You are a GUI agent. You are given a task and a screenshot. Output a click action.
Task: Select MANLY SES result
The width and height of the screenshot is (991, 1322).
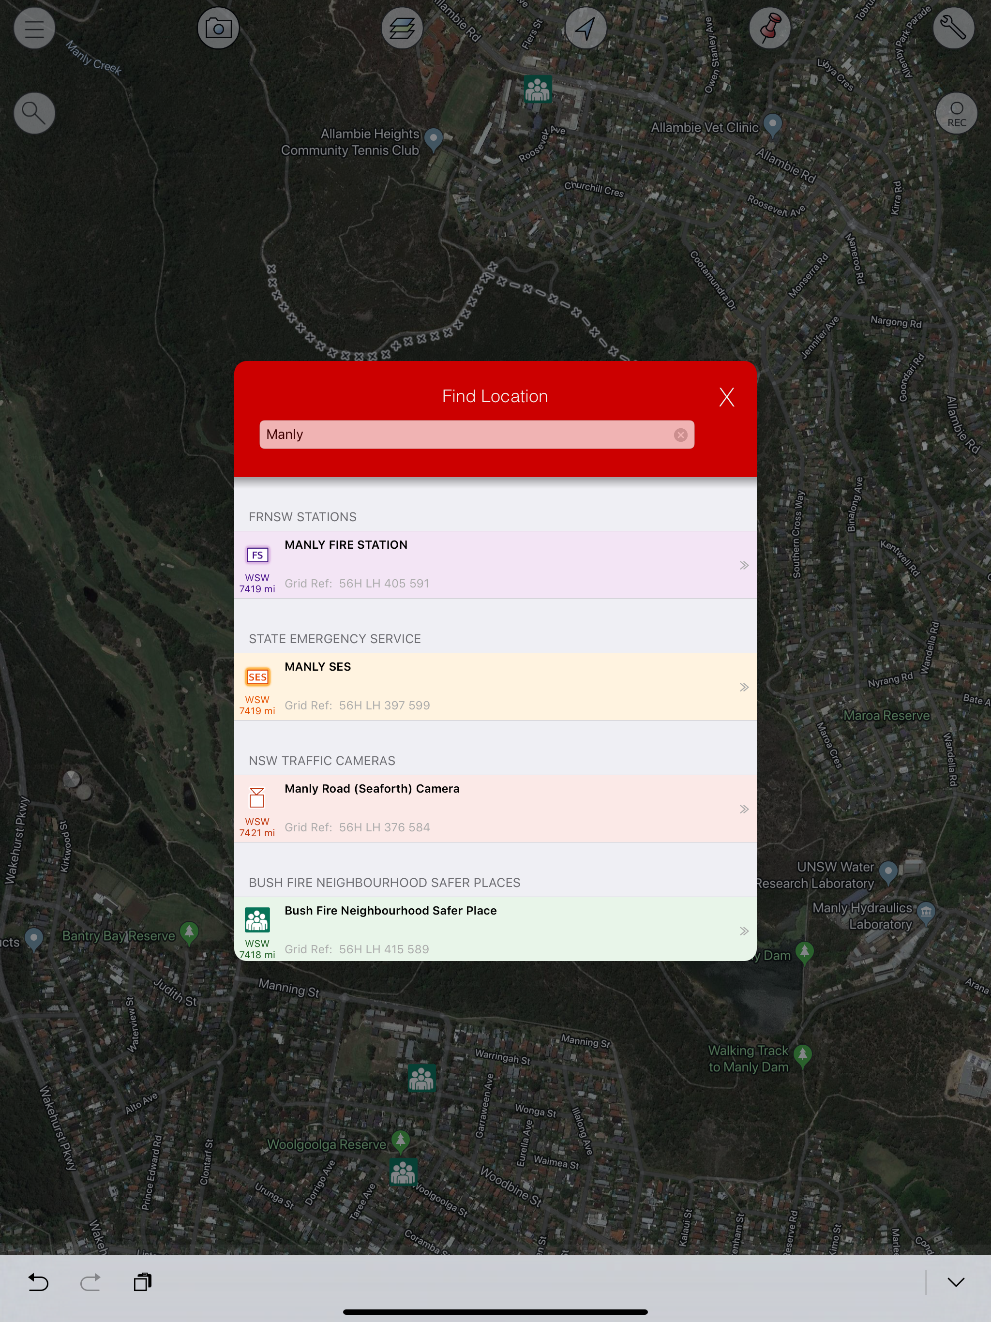pyautogui.click(x=495, y=687)
